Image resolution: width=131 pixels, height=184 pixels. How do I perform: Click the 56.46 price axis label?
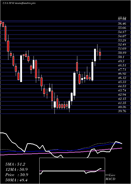[x=122, y=24]
